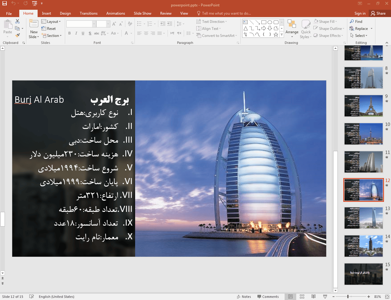
Task: Start slideshow from beginning via Quick Access icon
Action: 35,4
